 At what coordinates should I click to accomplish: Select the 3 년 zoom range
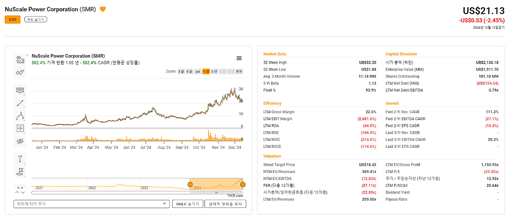(x=214, y=72)
